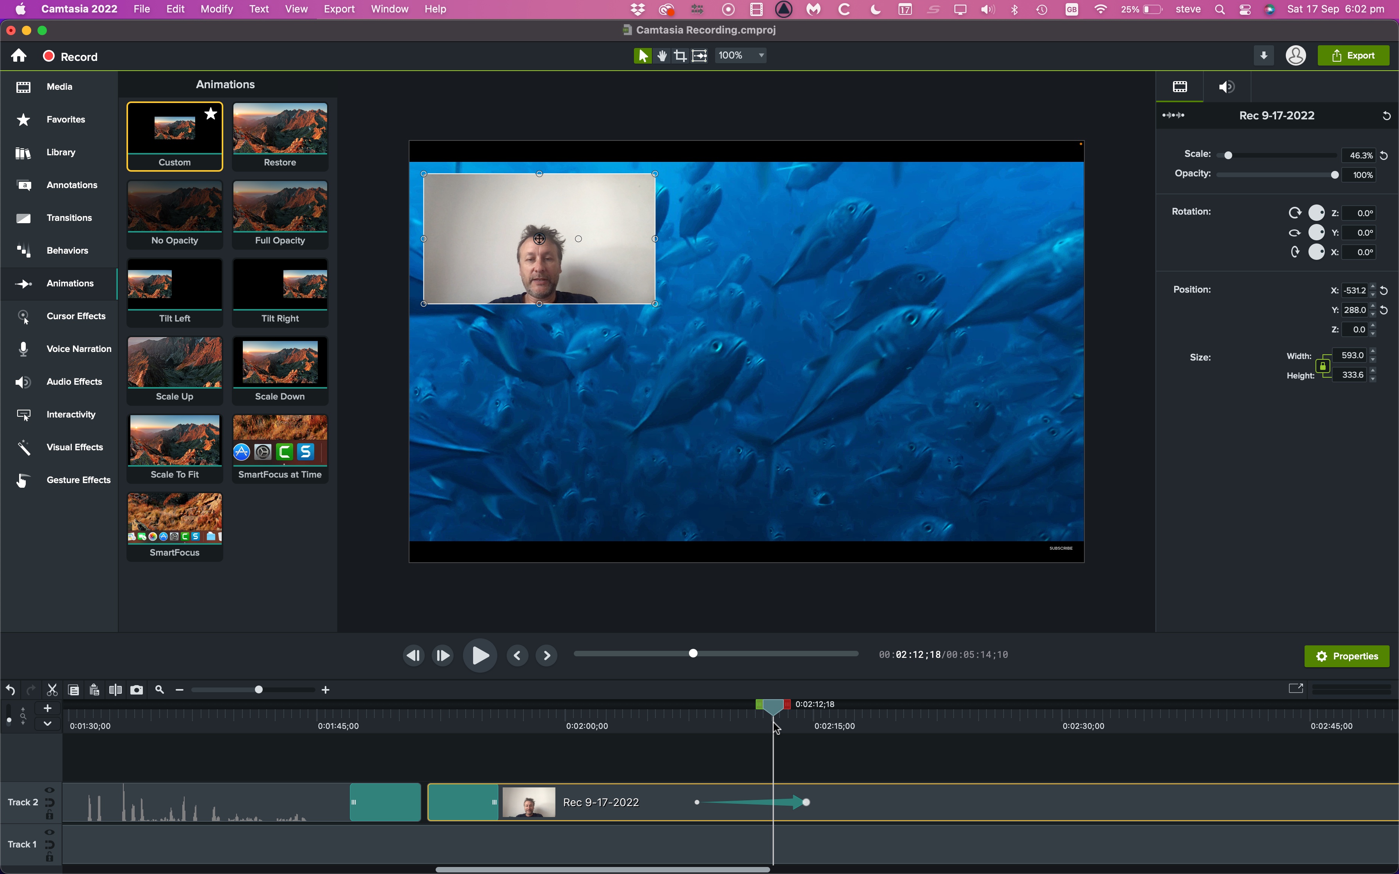Click the Export dropdown button
Screen dimensions: 1399x874
click(1355, 55)
